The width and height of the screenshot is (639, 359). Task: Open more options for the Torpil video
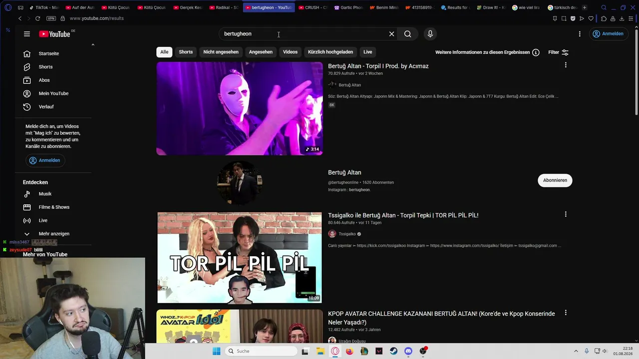(x=566, y=65)
